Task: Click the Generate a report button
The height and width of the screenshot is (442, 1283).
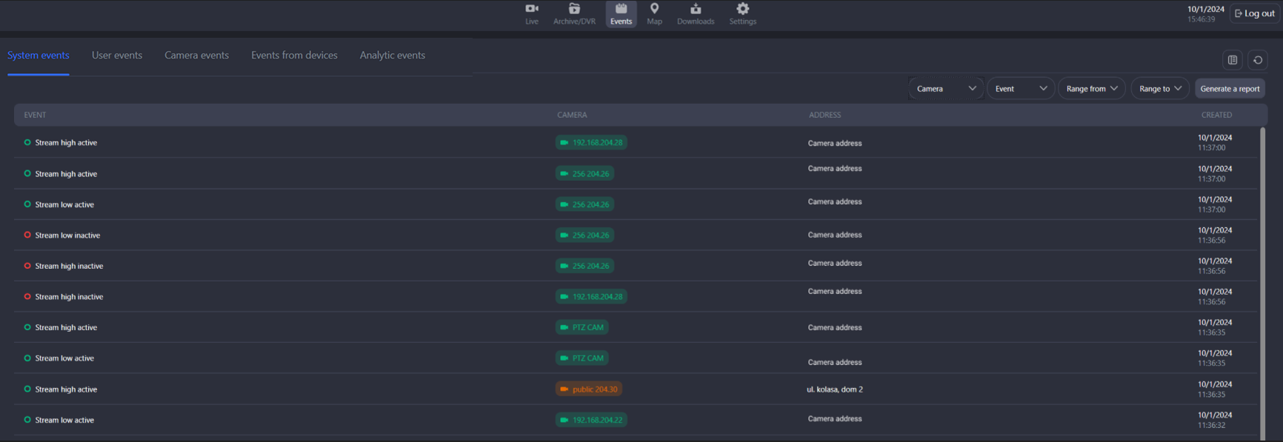Action: [x=1230, y=89]
